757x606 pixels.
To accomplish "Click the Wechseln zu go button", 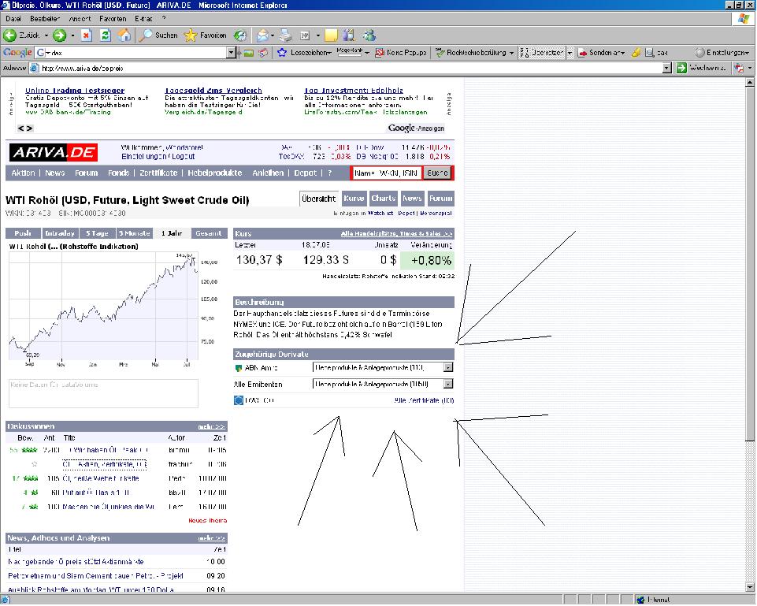I will click(x=702, y=68).
